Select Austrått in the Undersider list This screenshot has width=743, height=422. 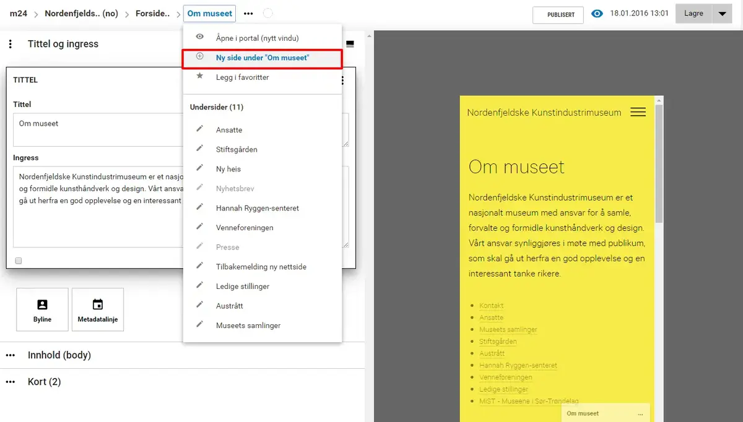[230, 306]
